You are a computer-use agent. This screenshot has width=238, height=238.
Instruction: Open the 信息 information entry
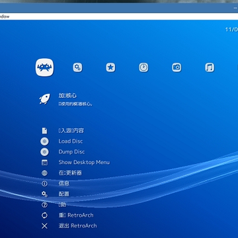64,183
